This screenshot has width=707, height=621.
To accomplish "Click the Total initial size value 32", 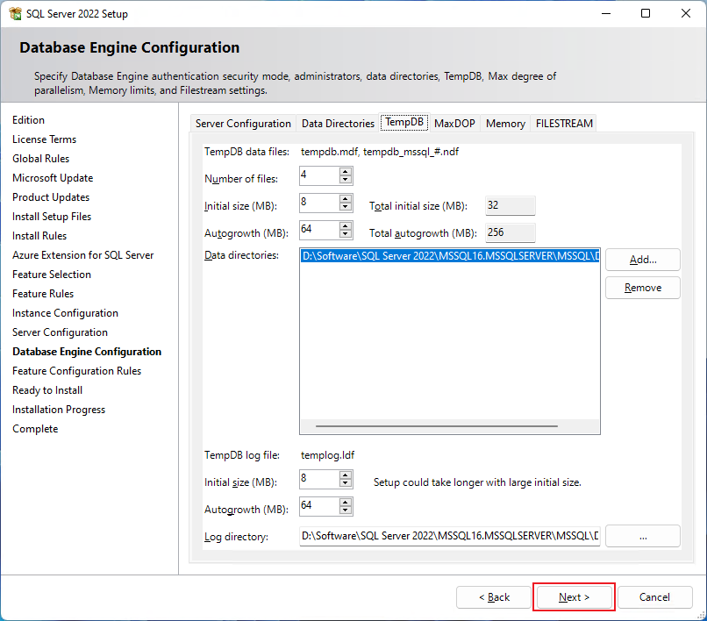I will click(x=510, y=205).
